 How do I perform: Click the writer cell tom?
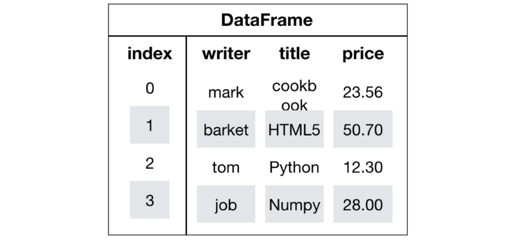coord(226,167)
